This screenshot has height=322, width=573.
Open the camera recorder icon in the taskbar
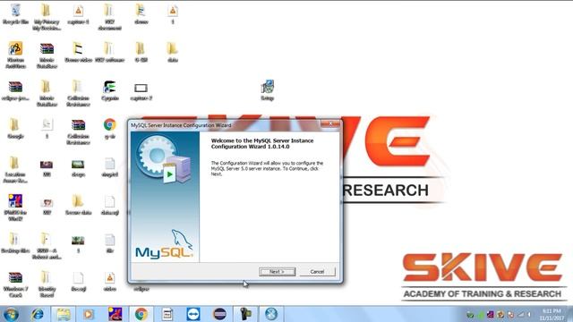coord(245,314)
